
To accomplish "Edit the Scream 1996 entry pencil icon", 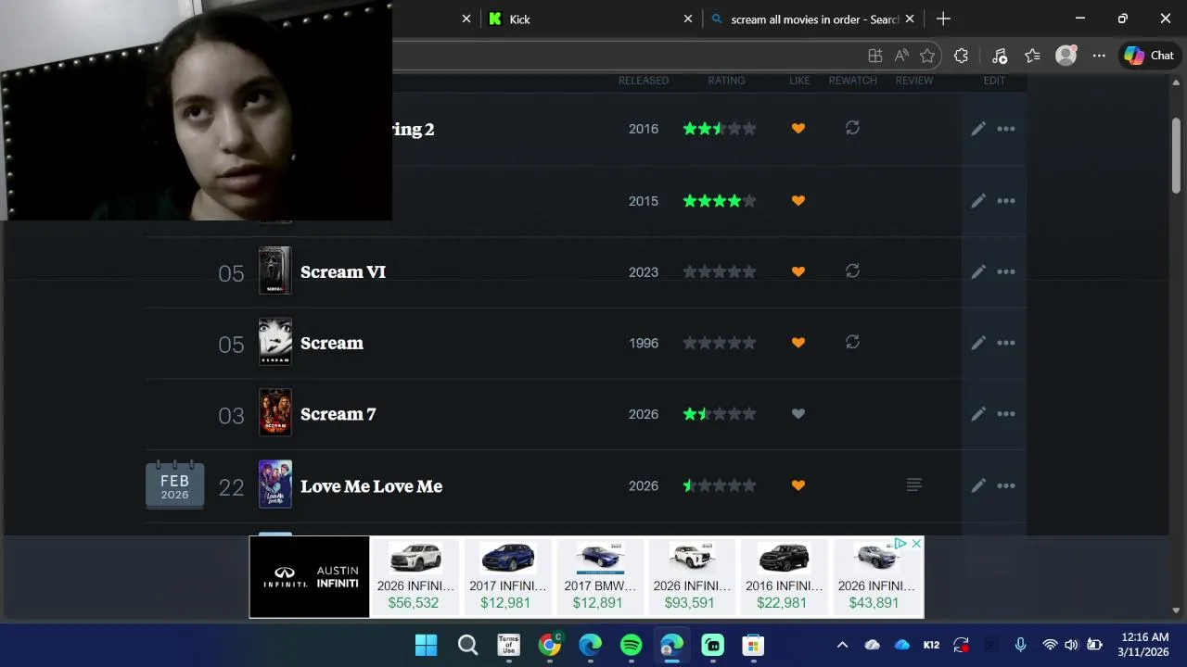I will click(x=978, y=343).
